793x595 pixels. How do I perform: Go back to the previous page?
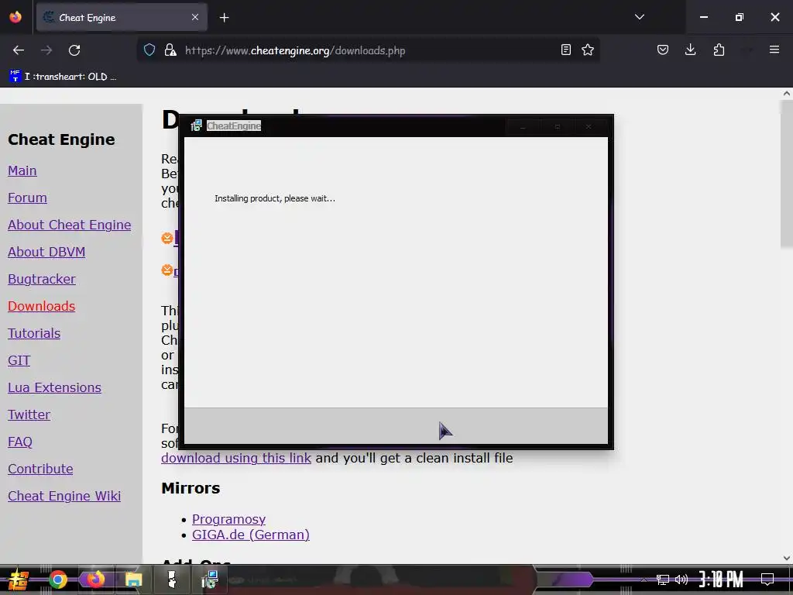point(19,50)
